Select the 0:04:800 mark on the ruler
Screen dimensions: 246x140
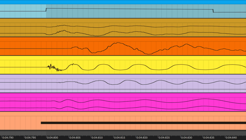(x=52, y=138)
